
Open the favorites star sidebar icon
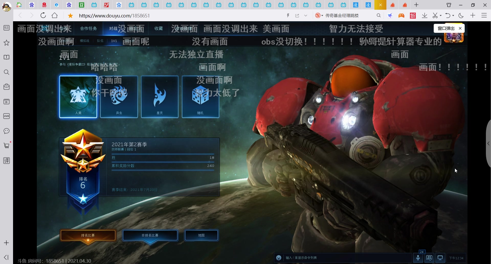click(7, 43)
